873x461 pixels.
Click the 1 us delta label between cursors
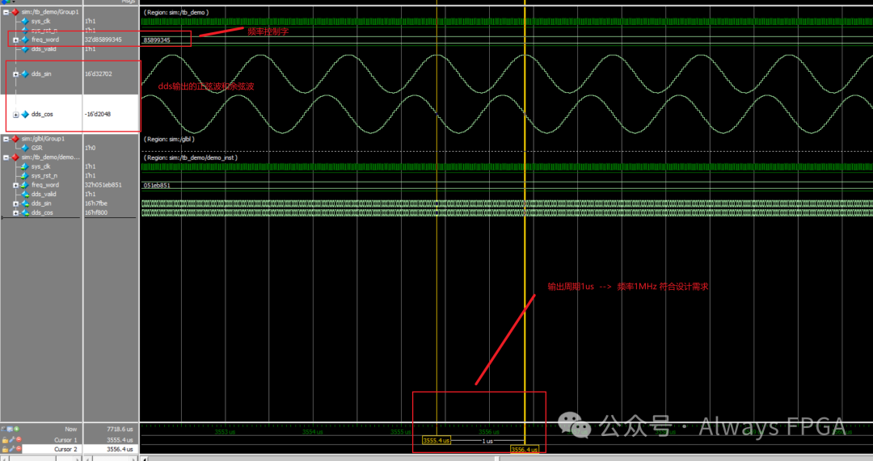487,441
